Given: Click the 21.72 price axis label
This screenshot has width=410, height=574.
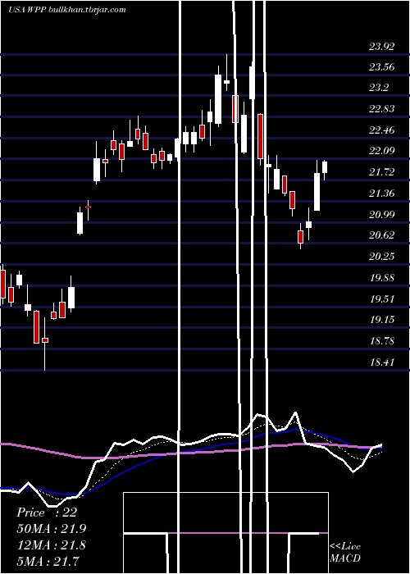Looking at the screenshot, I should click(382, 172).
